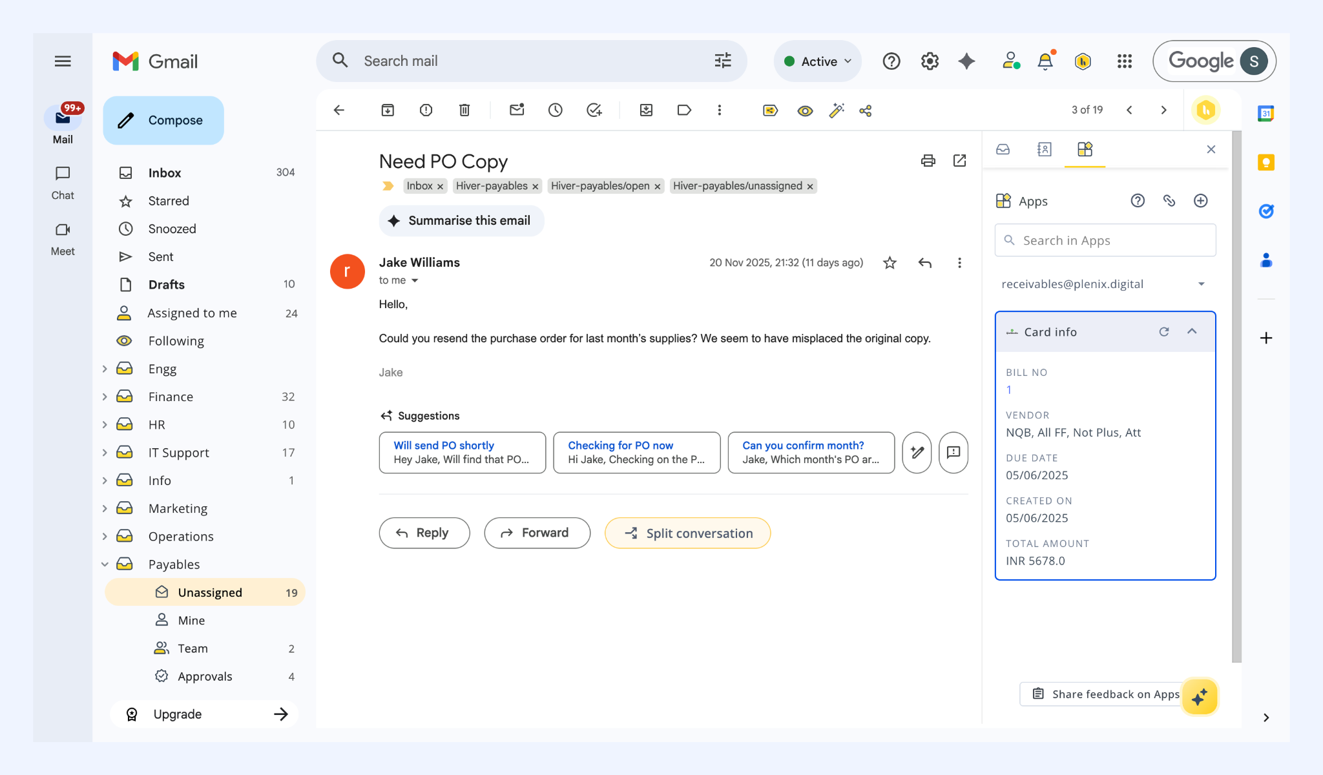Add the email to Tasks

coord(594,110)
